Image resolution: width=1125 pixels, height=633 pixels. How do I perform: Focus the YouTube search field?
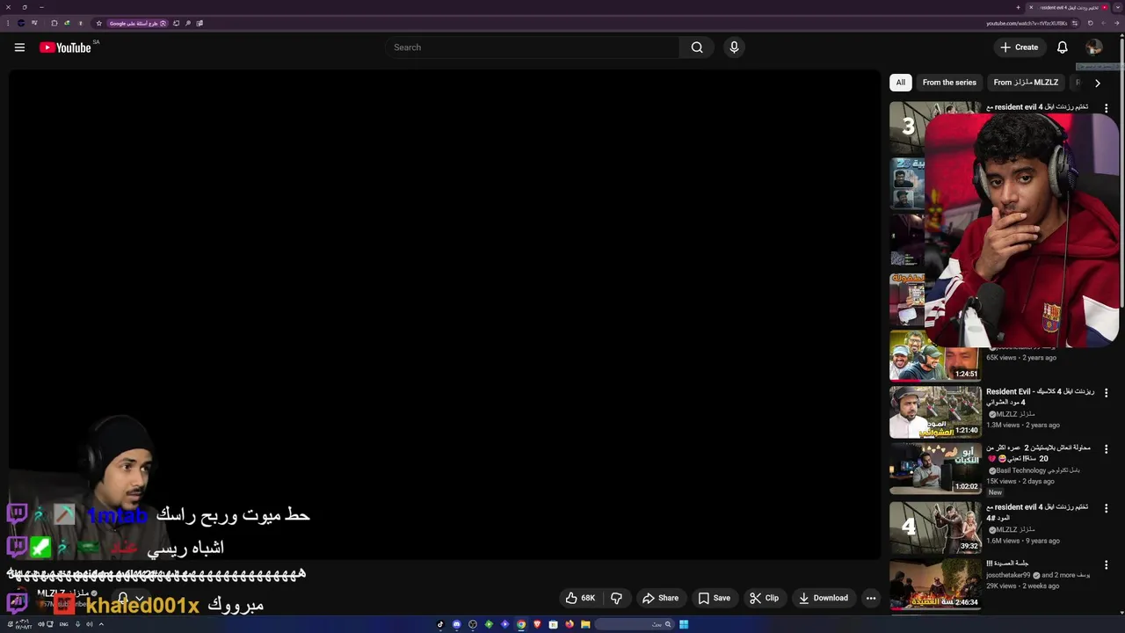pyautogui.click(x=532, y=47)
